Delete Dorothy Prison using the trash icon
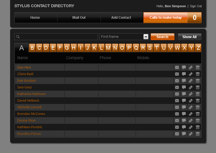Image resolution: width=216 pixels, height=153 pixels. coord(198,134)
